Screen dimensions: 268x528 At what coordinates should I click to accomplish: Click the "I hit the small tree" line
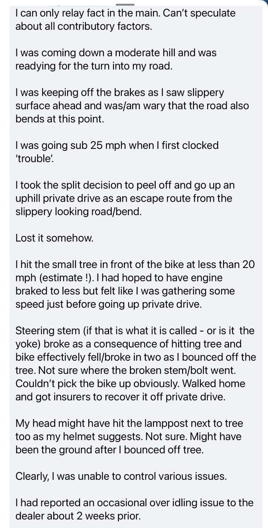(x=135, y=264)
